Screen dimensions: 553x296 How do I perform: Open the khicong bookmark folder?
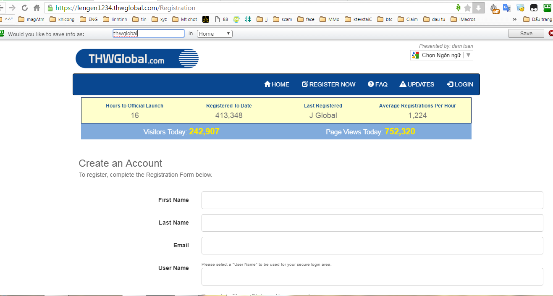(62, 19)
